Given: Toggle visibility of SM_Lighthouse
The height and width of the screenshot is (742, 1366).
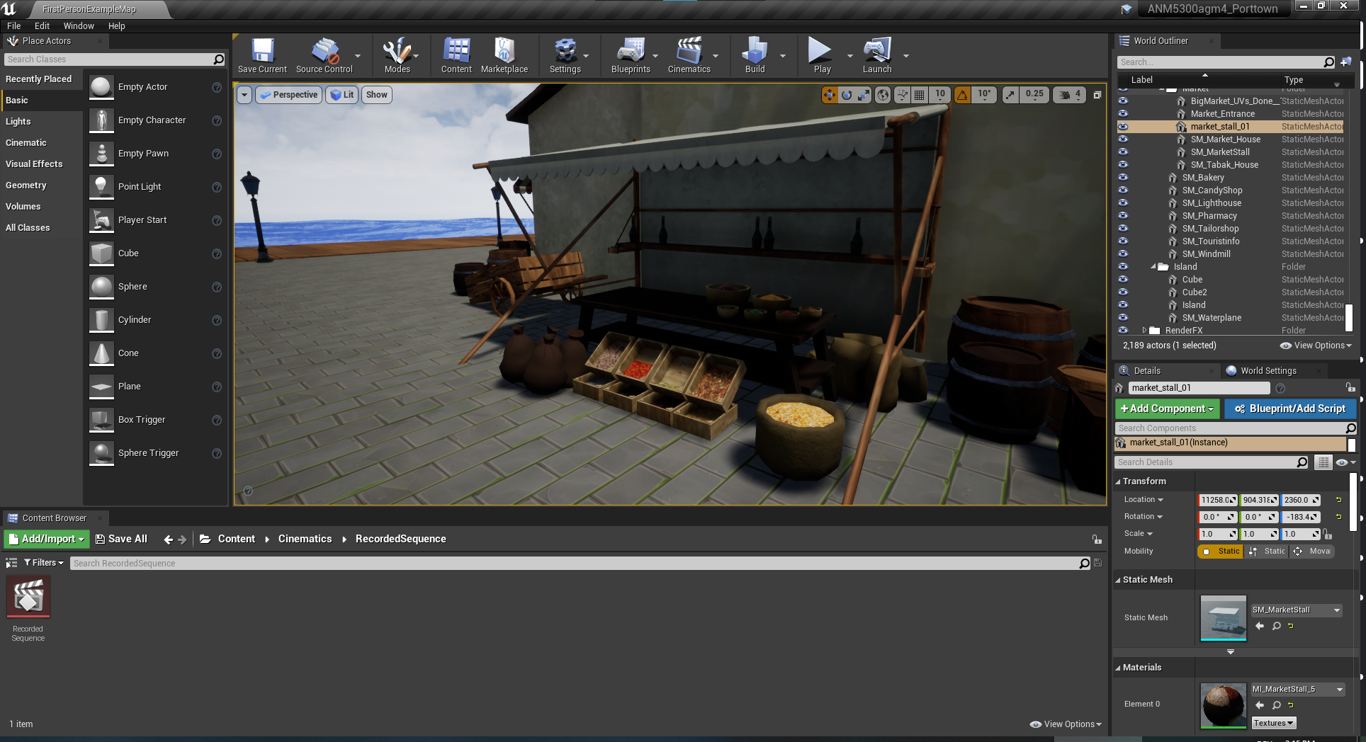Looking at the screenshot, I should coord(1123,203).
